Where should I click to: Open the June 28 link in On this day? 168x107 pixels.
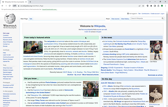point(104,83)
